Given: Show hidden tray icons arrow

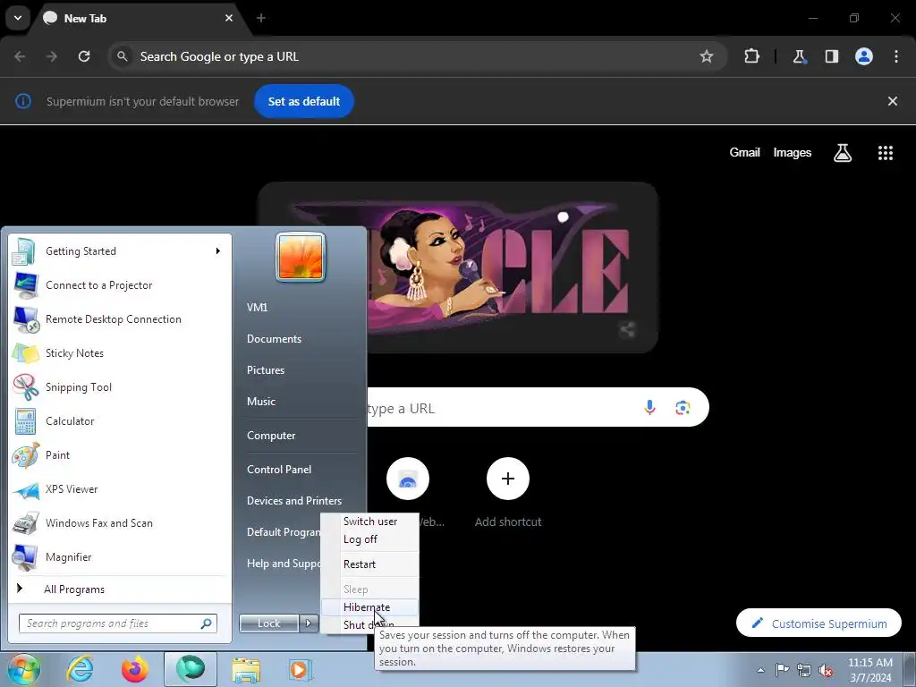Looking at the screenshot, I should (760, 670).
